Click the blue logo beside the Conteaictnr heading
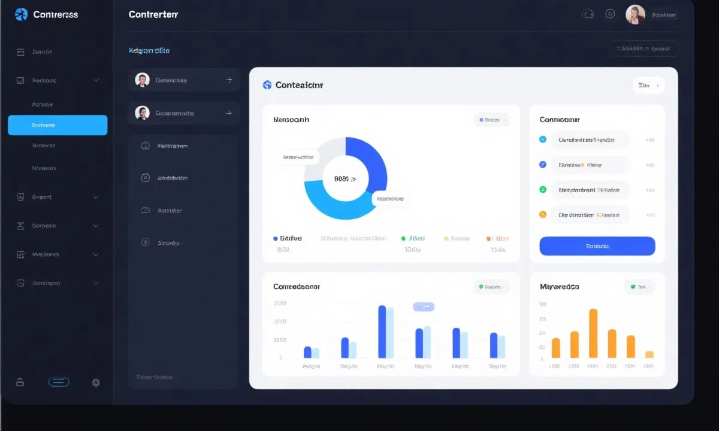This screenshot has width=719, height=431. point(267,85)
